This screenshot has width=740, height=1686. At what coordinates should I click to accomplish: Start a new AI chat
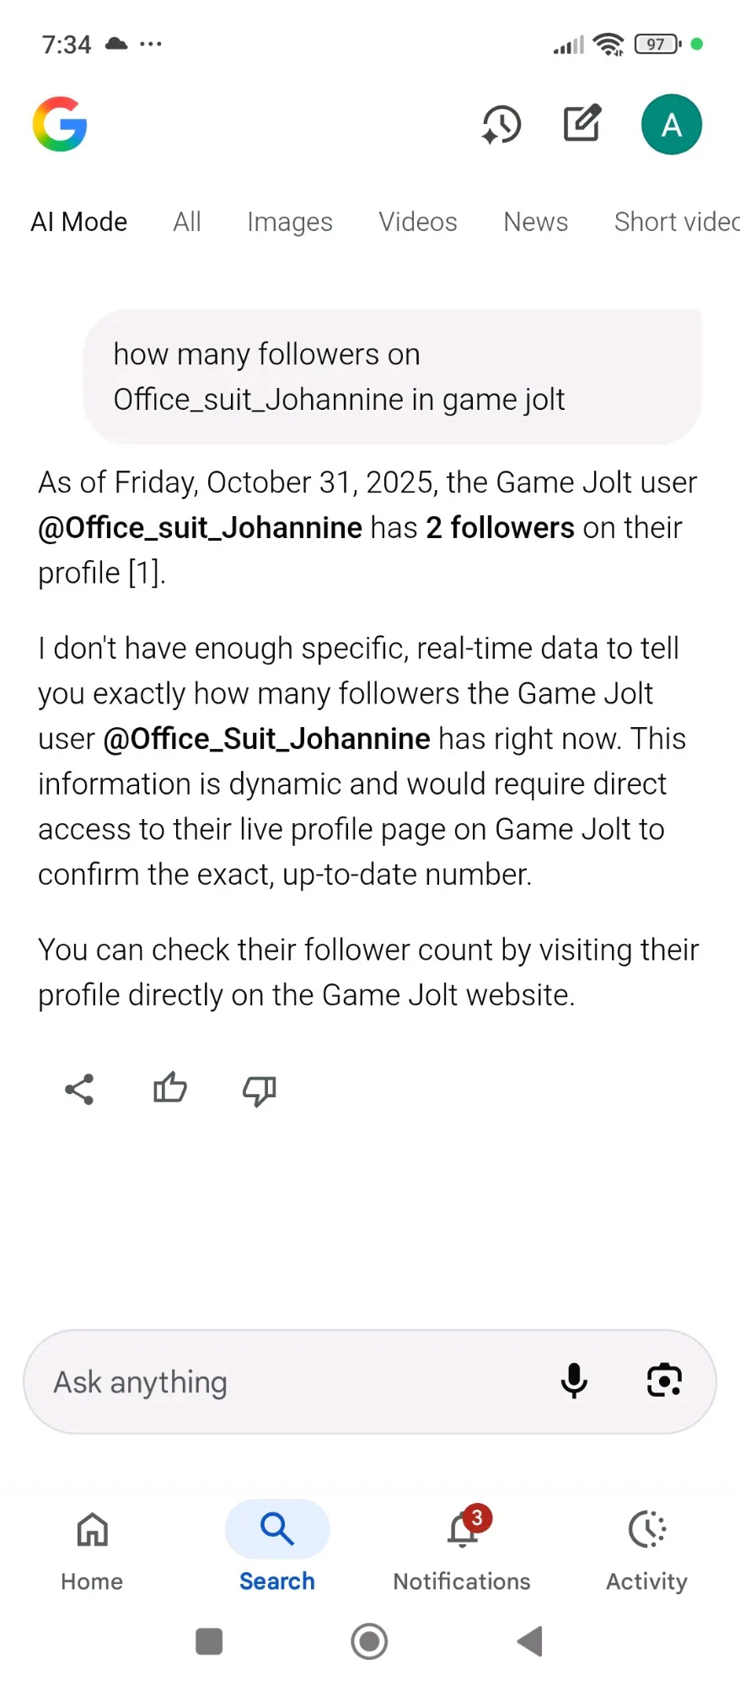pyautogui.click(x=582, y=124)
